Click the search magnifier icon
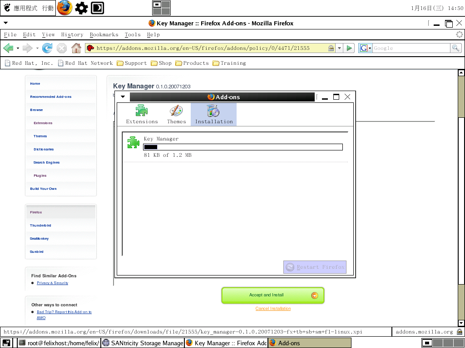465x348 pixels. 455,48
